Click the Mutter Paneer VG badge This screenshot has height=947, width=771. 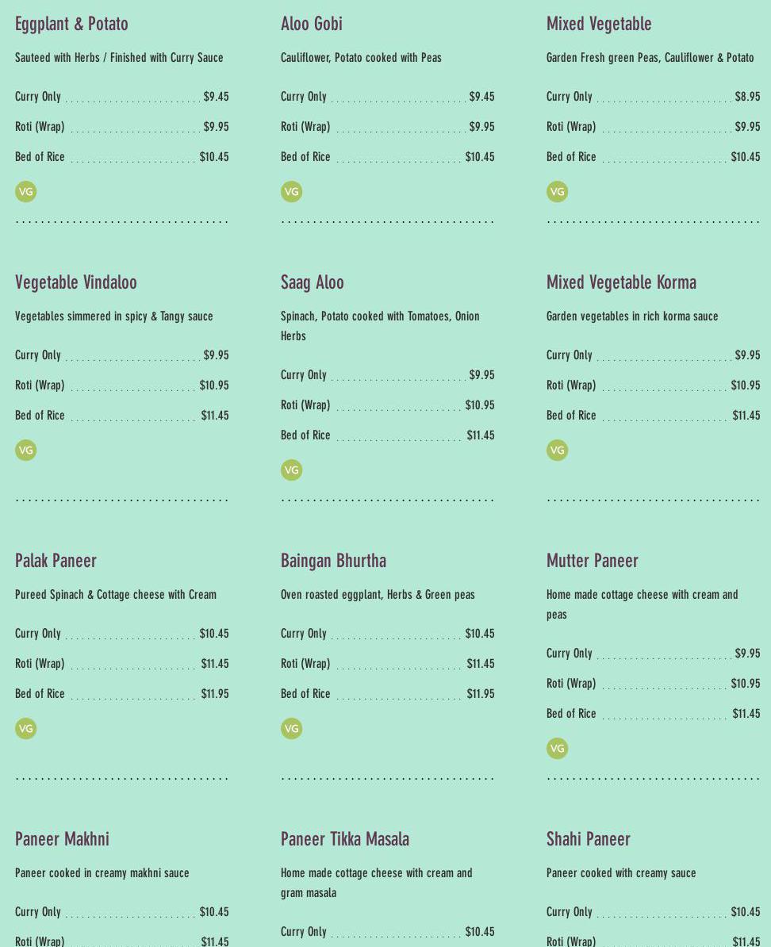click(x=558, y=748)
